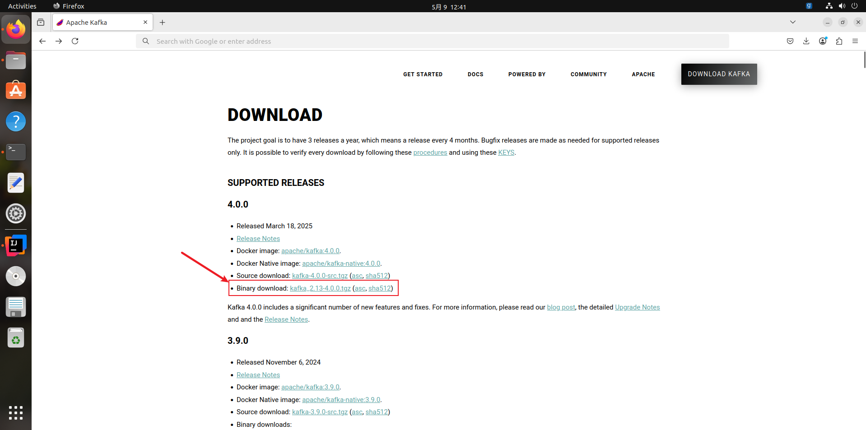866x430 pixels.
Task: Open Text Editor in dock
Action: tap(16, 183)
